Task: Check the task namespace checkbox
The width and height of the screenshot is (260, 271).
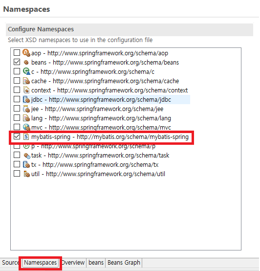Action: click(17, 155)
